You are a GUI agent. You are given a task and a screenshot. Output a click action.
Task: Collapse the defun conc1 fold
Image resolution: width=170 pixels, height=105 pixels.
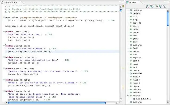coord(4,68)
